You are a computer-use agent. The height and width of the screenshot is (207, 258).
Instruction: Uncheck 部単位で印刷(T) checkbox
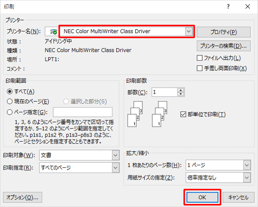click(183, 114)
